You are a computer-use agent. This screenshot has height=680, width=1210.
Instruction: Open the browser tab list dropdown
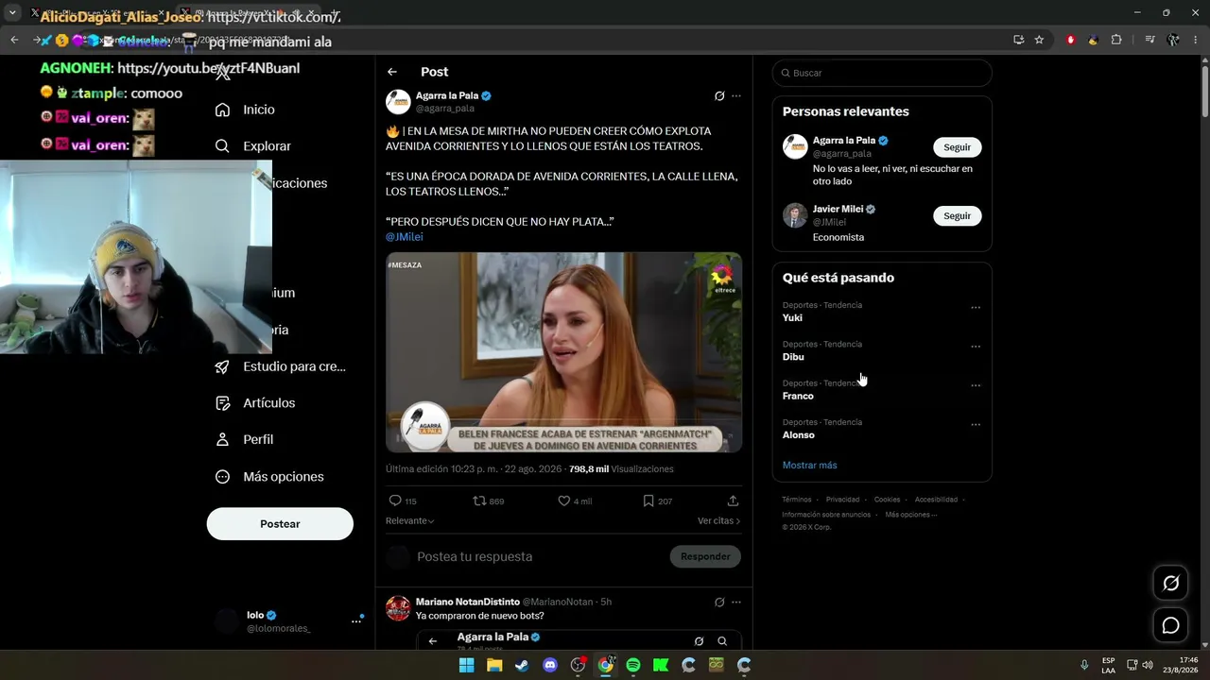(x=12, y=13)
